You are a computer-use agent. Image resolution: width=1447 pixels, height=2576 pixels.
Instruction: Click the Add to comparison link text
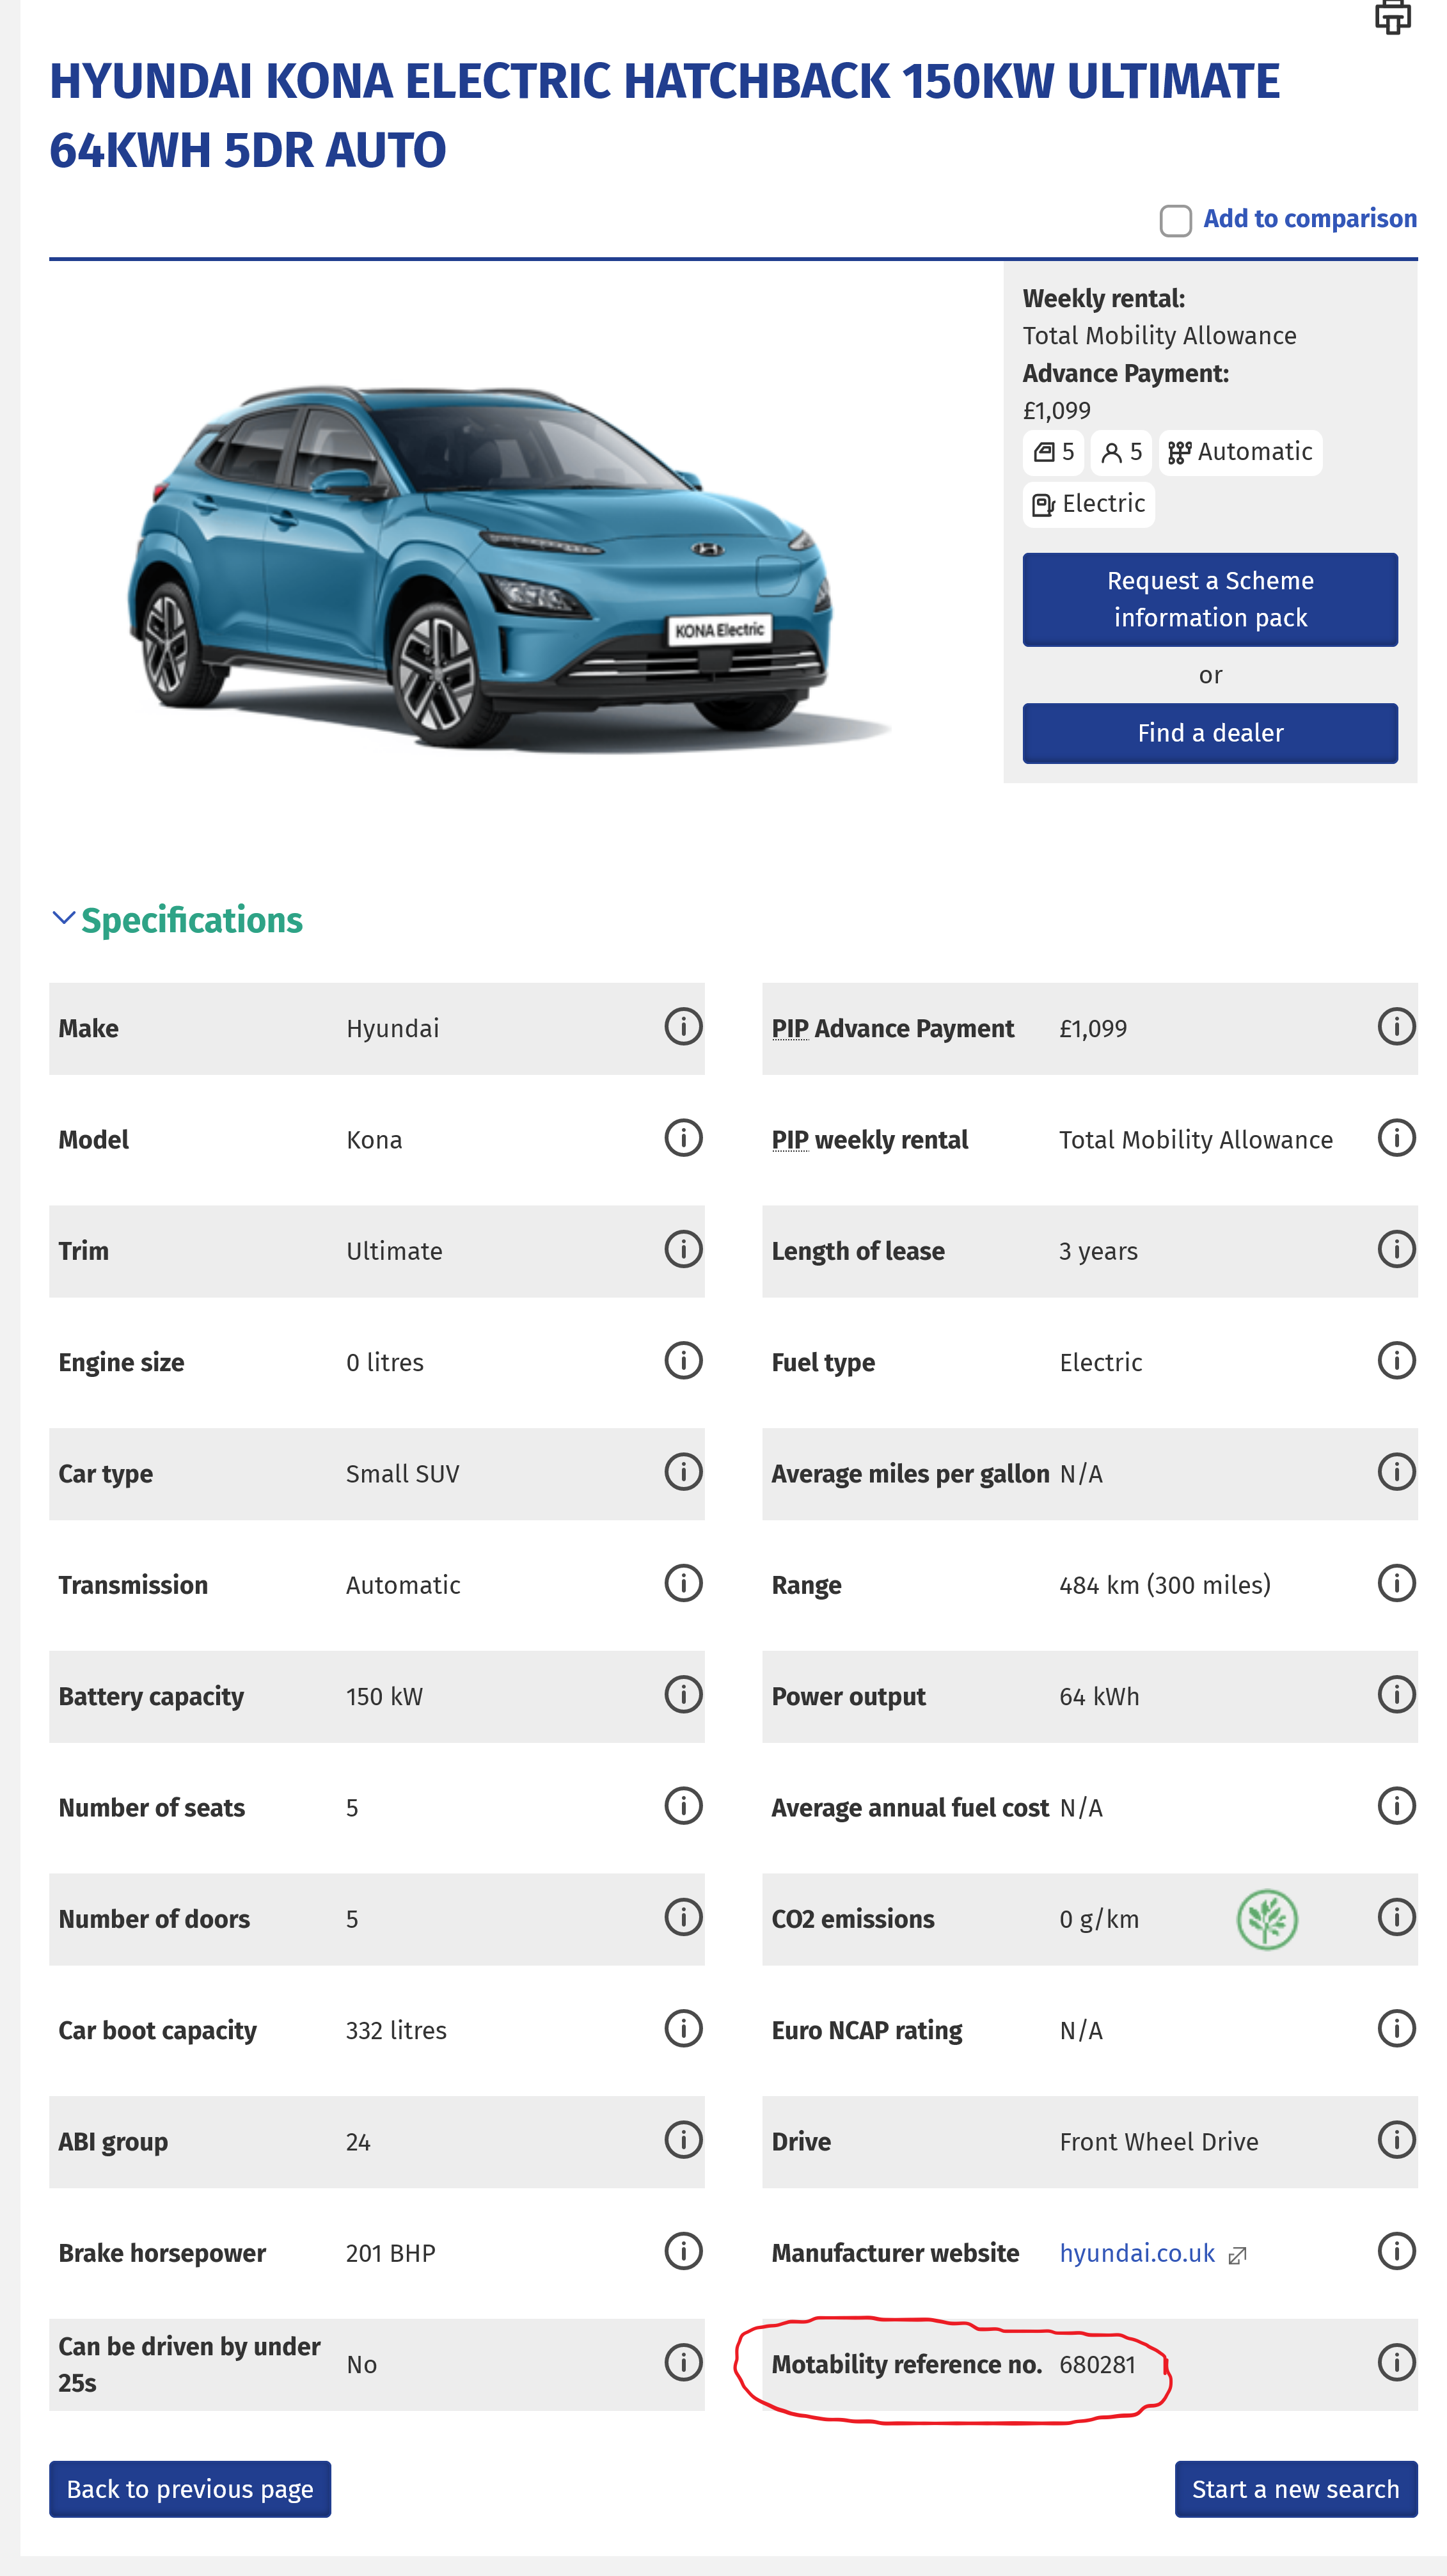1309,219
